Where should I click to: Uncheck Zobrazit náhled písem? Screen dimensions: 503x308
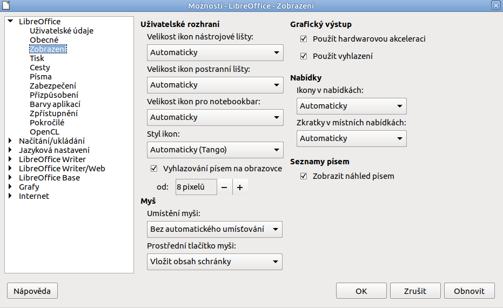[303, 176]
